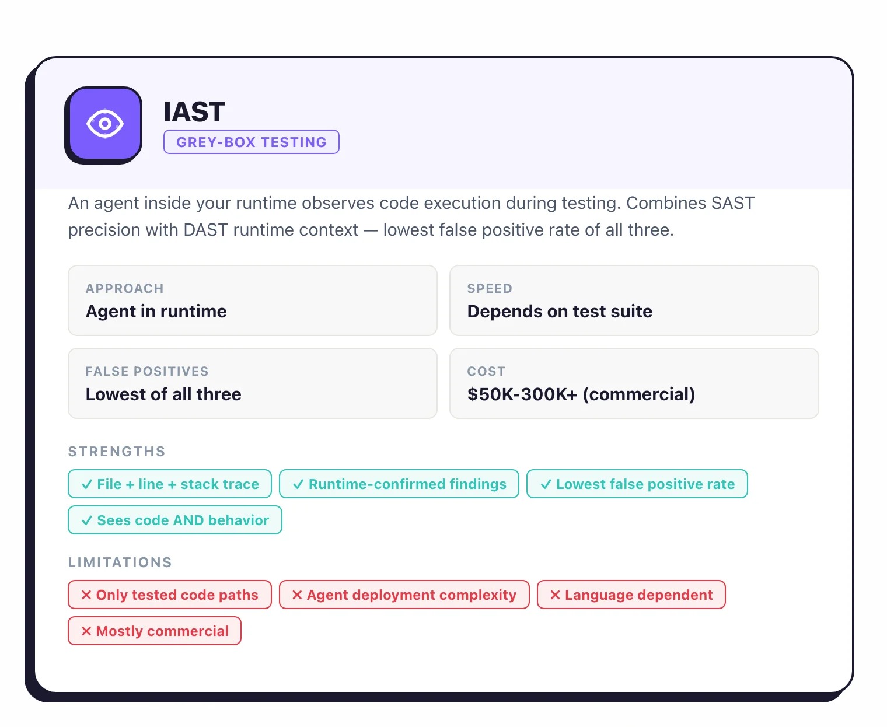Click the checkmark on Sees code AND behavior
Image resolution: width=887 pixels, height=727 pixels.
pos(87,520)
